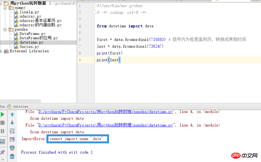Open first datetime.py traceback link with forward slashes
The image size is (261, 162).
click(x=106, y=112)
